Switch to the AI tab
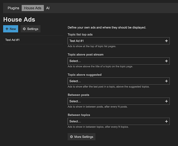178x146 pixels. click(48, 8)
